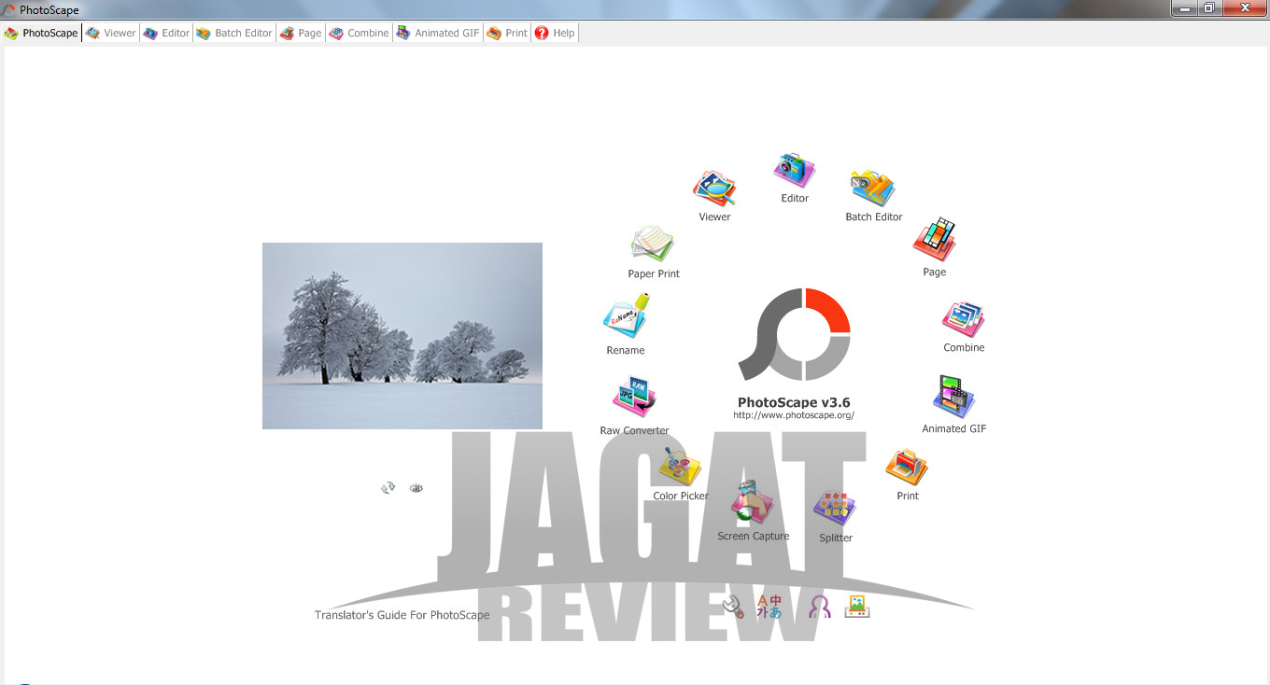Open Batch Editor from the circular menu
Image resolution: width=1270 pixels, height=685 pixels.
click(873, 189)
